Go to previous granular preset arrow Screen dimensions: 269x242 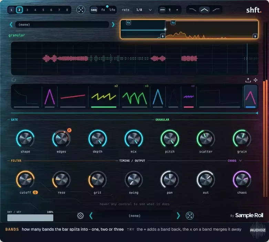point(11,24)
